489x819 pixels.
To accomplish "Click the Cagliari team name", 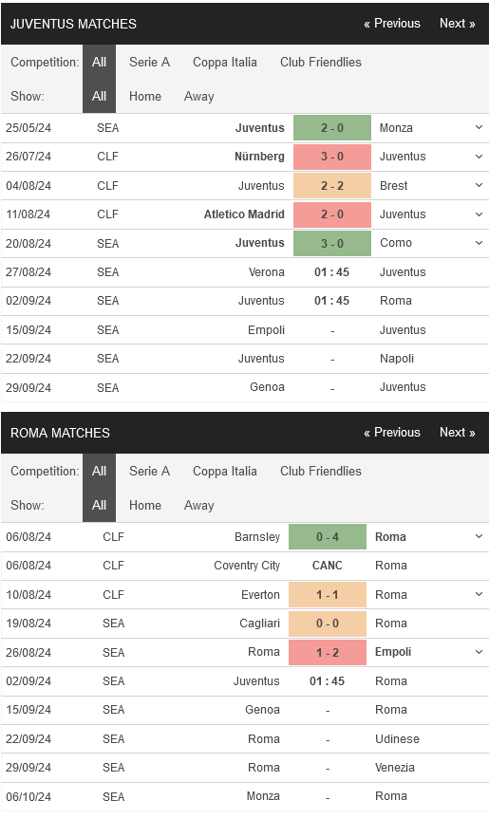I will pyautogui.click(x=259, y=624).
